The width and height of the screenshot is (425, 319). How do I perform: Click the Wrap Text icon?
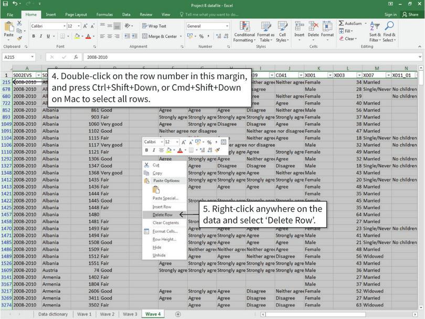pos(155,25)
